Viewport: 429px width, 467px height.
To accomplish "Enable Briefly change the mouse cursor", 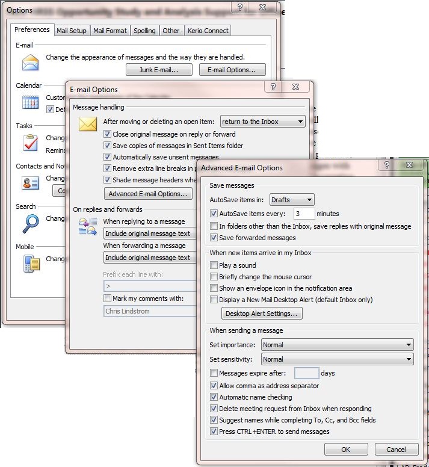I will [214, 277].
